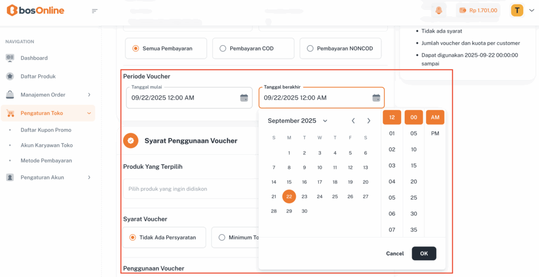The height and width of the screenshot is (277, 539).
Task: Open the user avatar T profile
Action: [517, 11]
